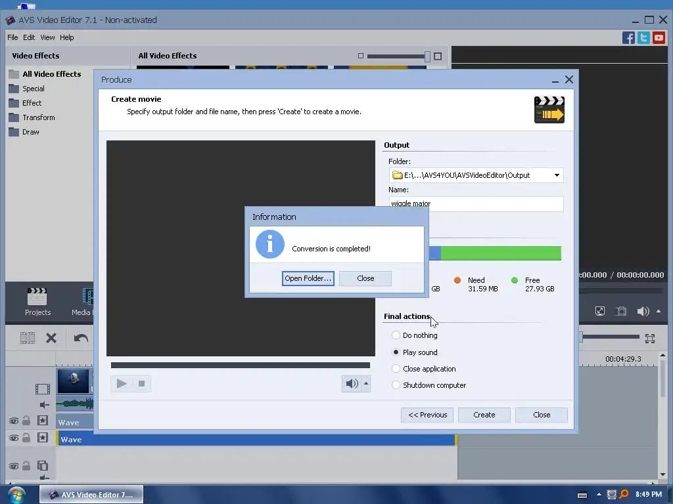This screenshot has width=673, height=504.
Task: Toggle eye visibility on first Wave track
Action: 14,421
